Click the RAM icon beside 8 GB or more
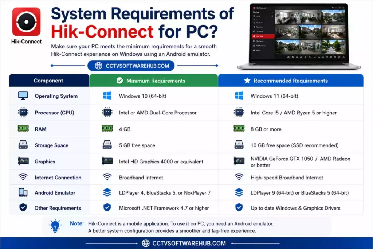 [x=239, y=129]
